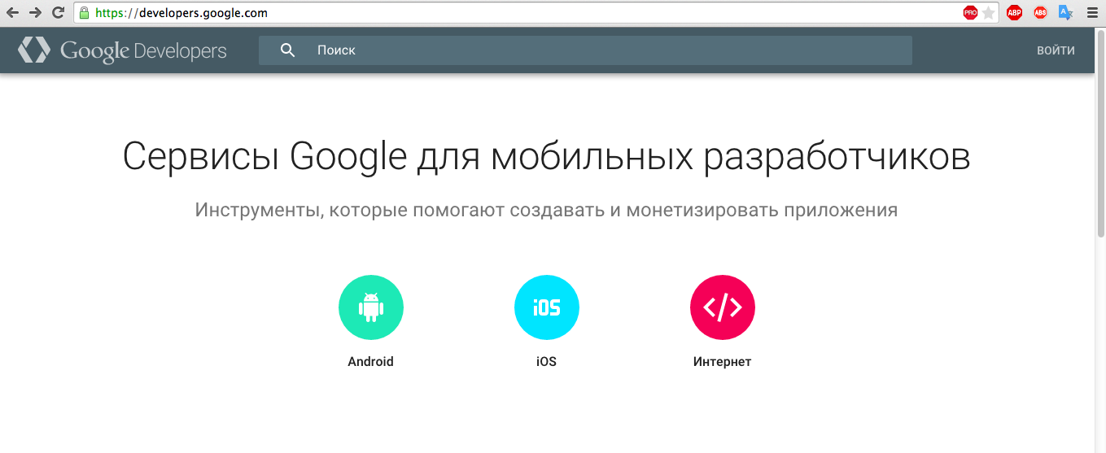The width and height of the screenshot is (1106, 453).
Task: Click the green padlock security icon
Action: 83,13
